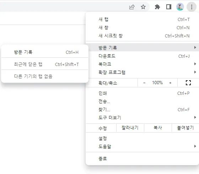Select 찾기... find option
Screen dimensions: 199x174
point(142,109)
